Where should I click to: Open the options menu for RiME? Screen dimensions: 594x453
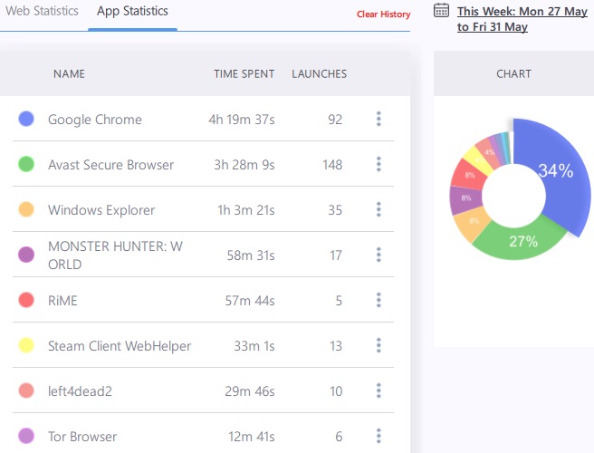click(378, 300)
